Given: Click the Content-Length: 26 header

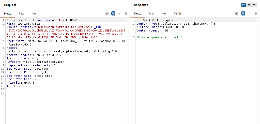Looking at the screenshot, I should [x=152, y=31].
